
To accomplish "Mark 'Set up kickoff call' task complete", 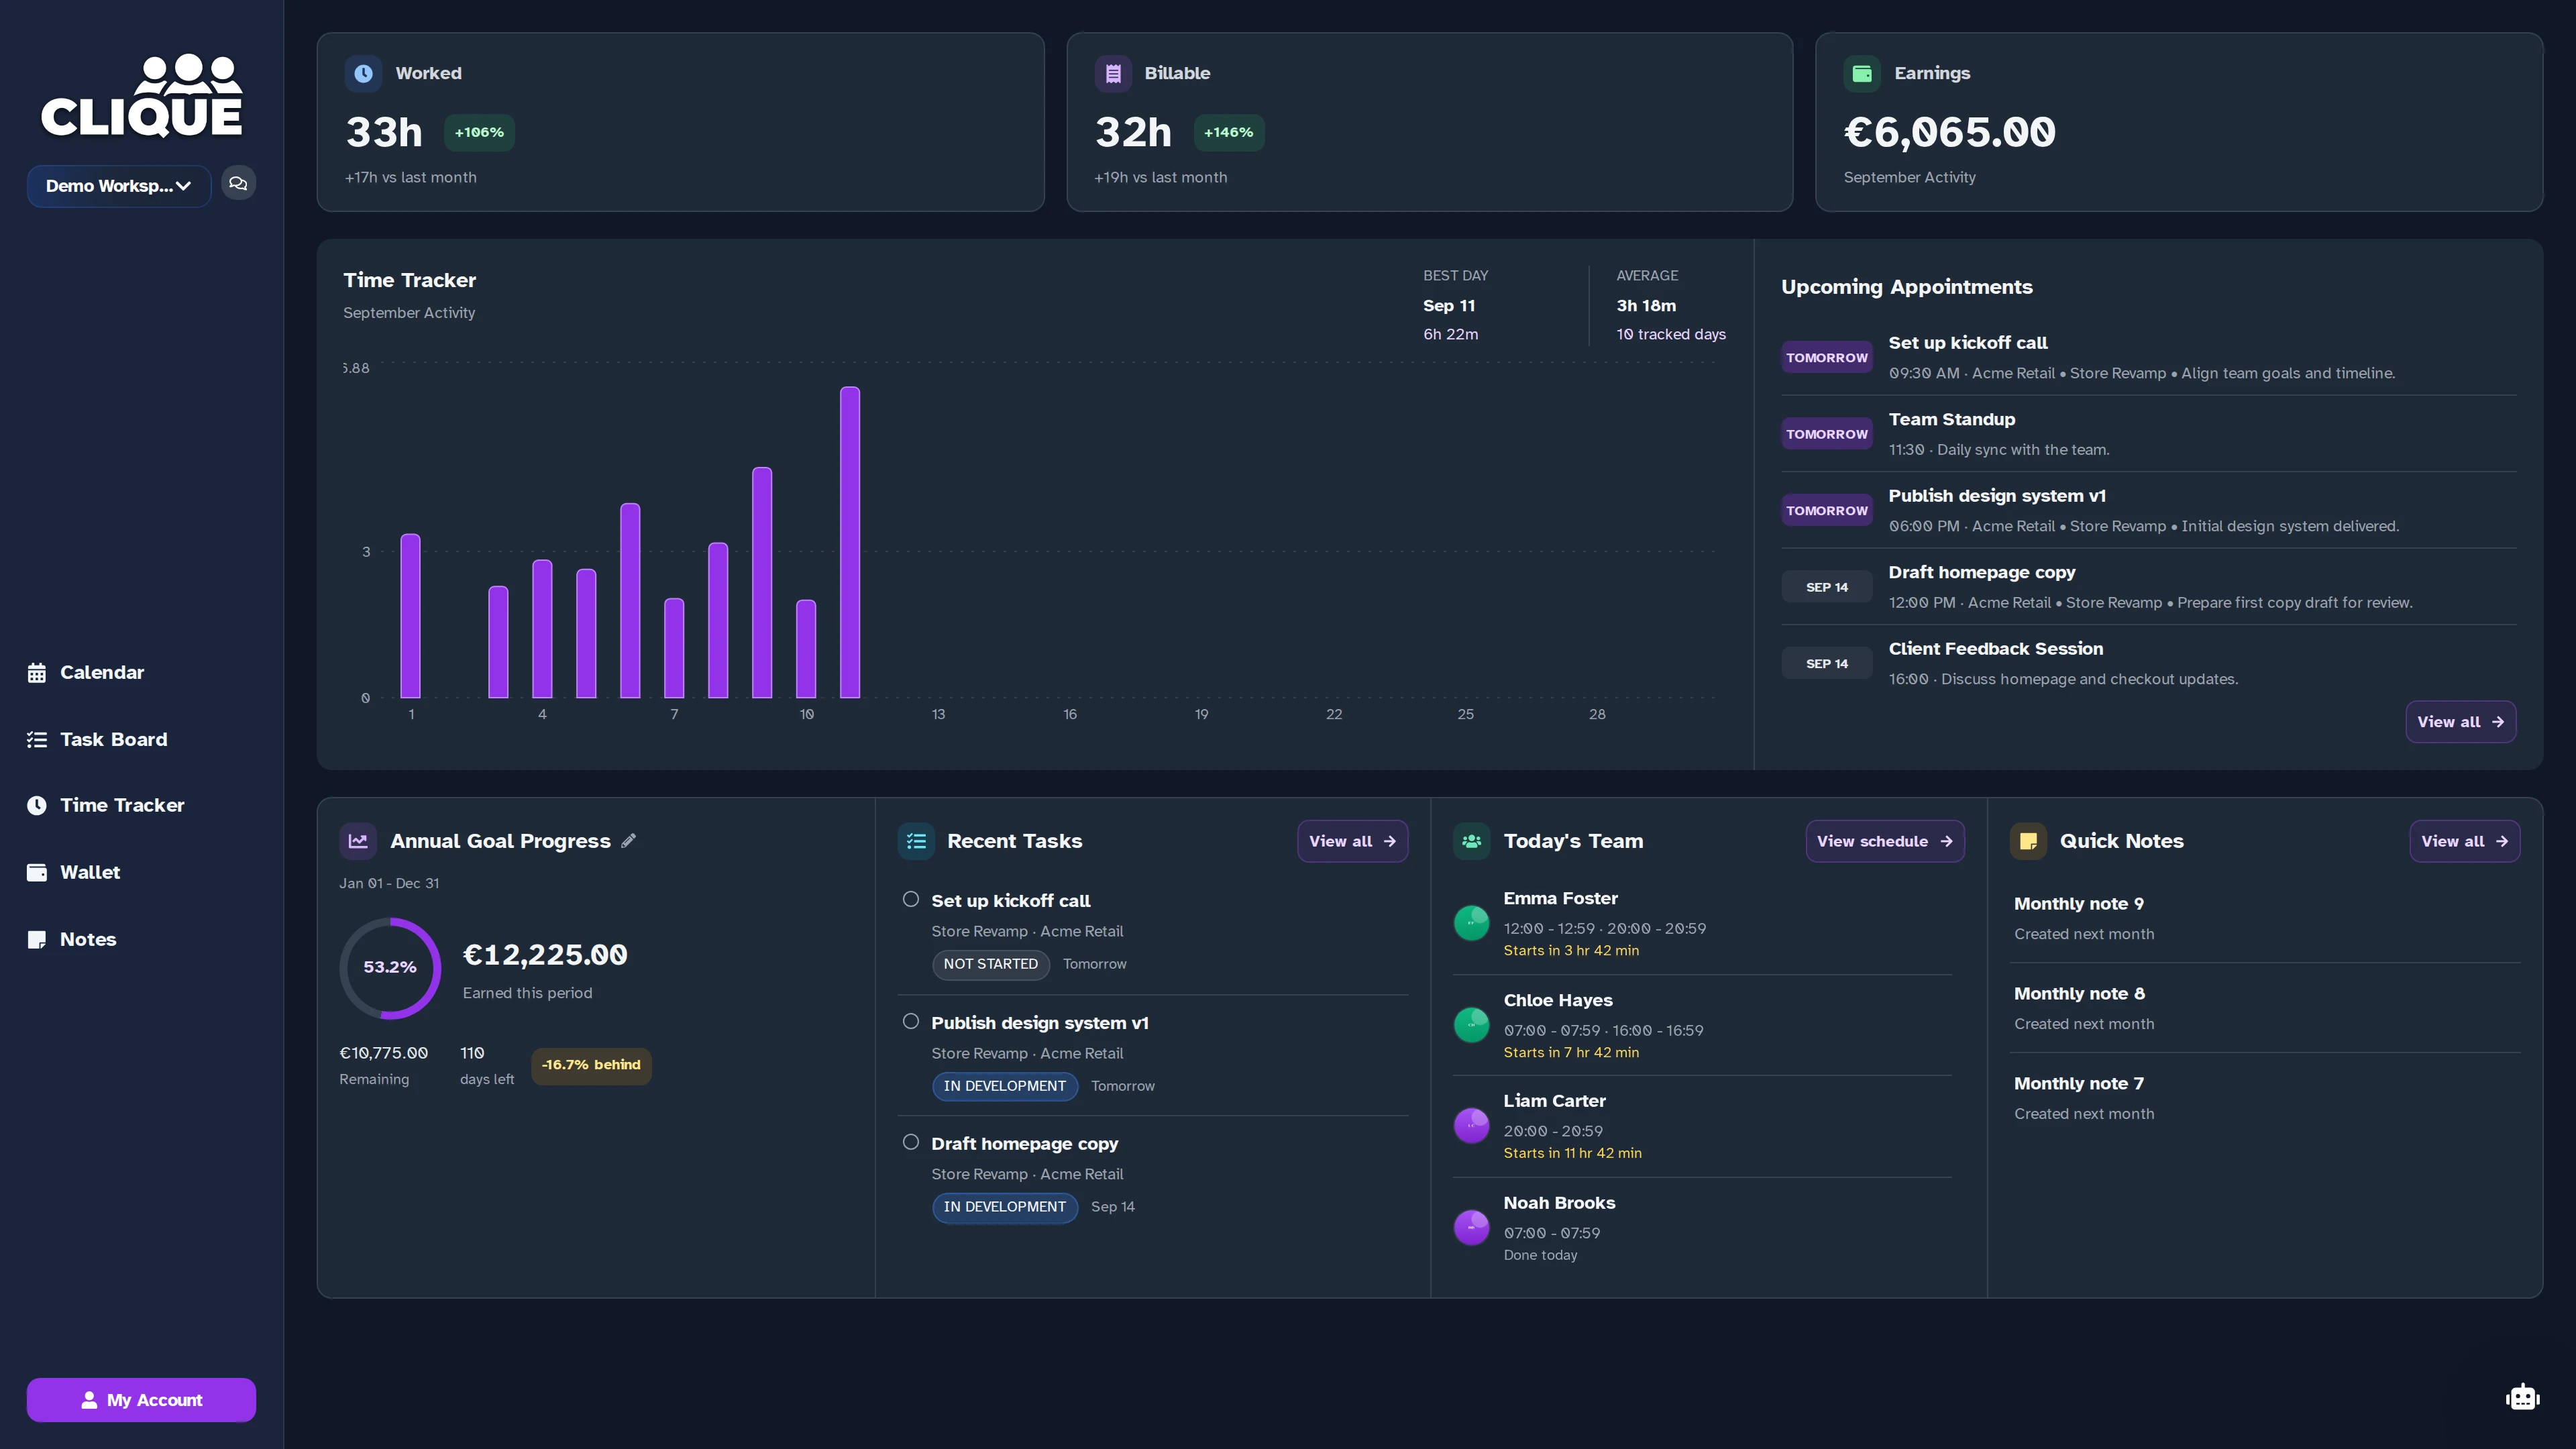I will pos(910,899).
